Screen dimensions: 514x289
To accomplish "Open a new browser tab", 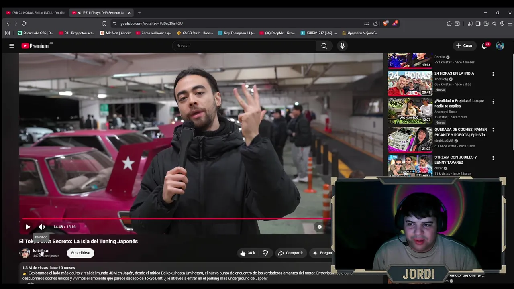I will pyautogui.click(x=139, y=13).
